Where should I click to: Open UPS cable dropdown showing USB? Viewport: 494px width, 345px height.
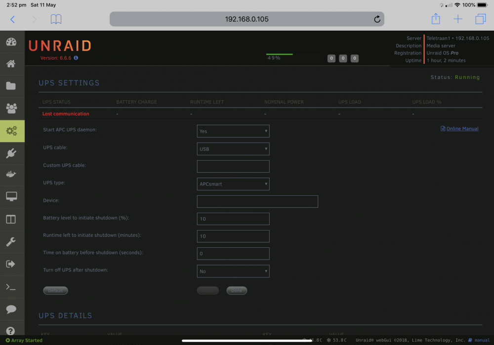coord(233,149)
